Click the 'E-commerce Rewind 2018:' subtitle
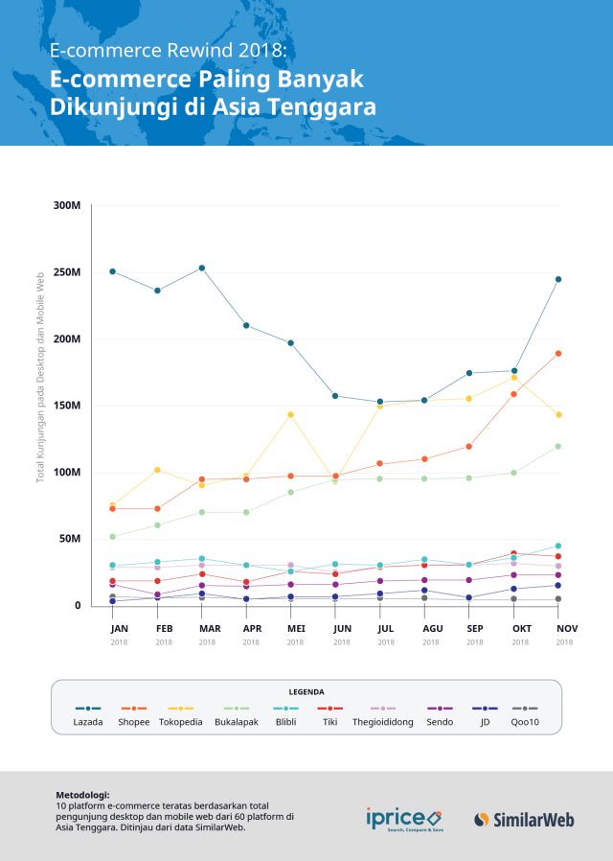Screen dimensions: 613x861 click(x=169, y=50)
